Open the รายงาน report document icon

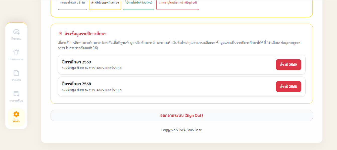[x=16, y=73]
